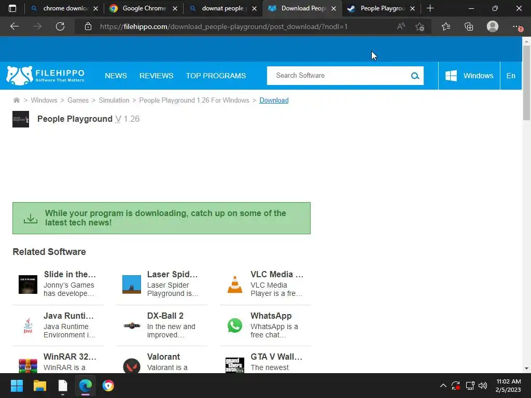The image size is (531, 398).
Task: Open the clock and date panel
Action: click(x=508, y=386)
